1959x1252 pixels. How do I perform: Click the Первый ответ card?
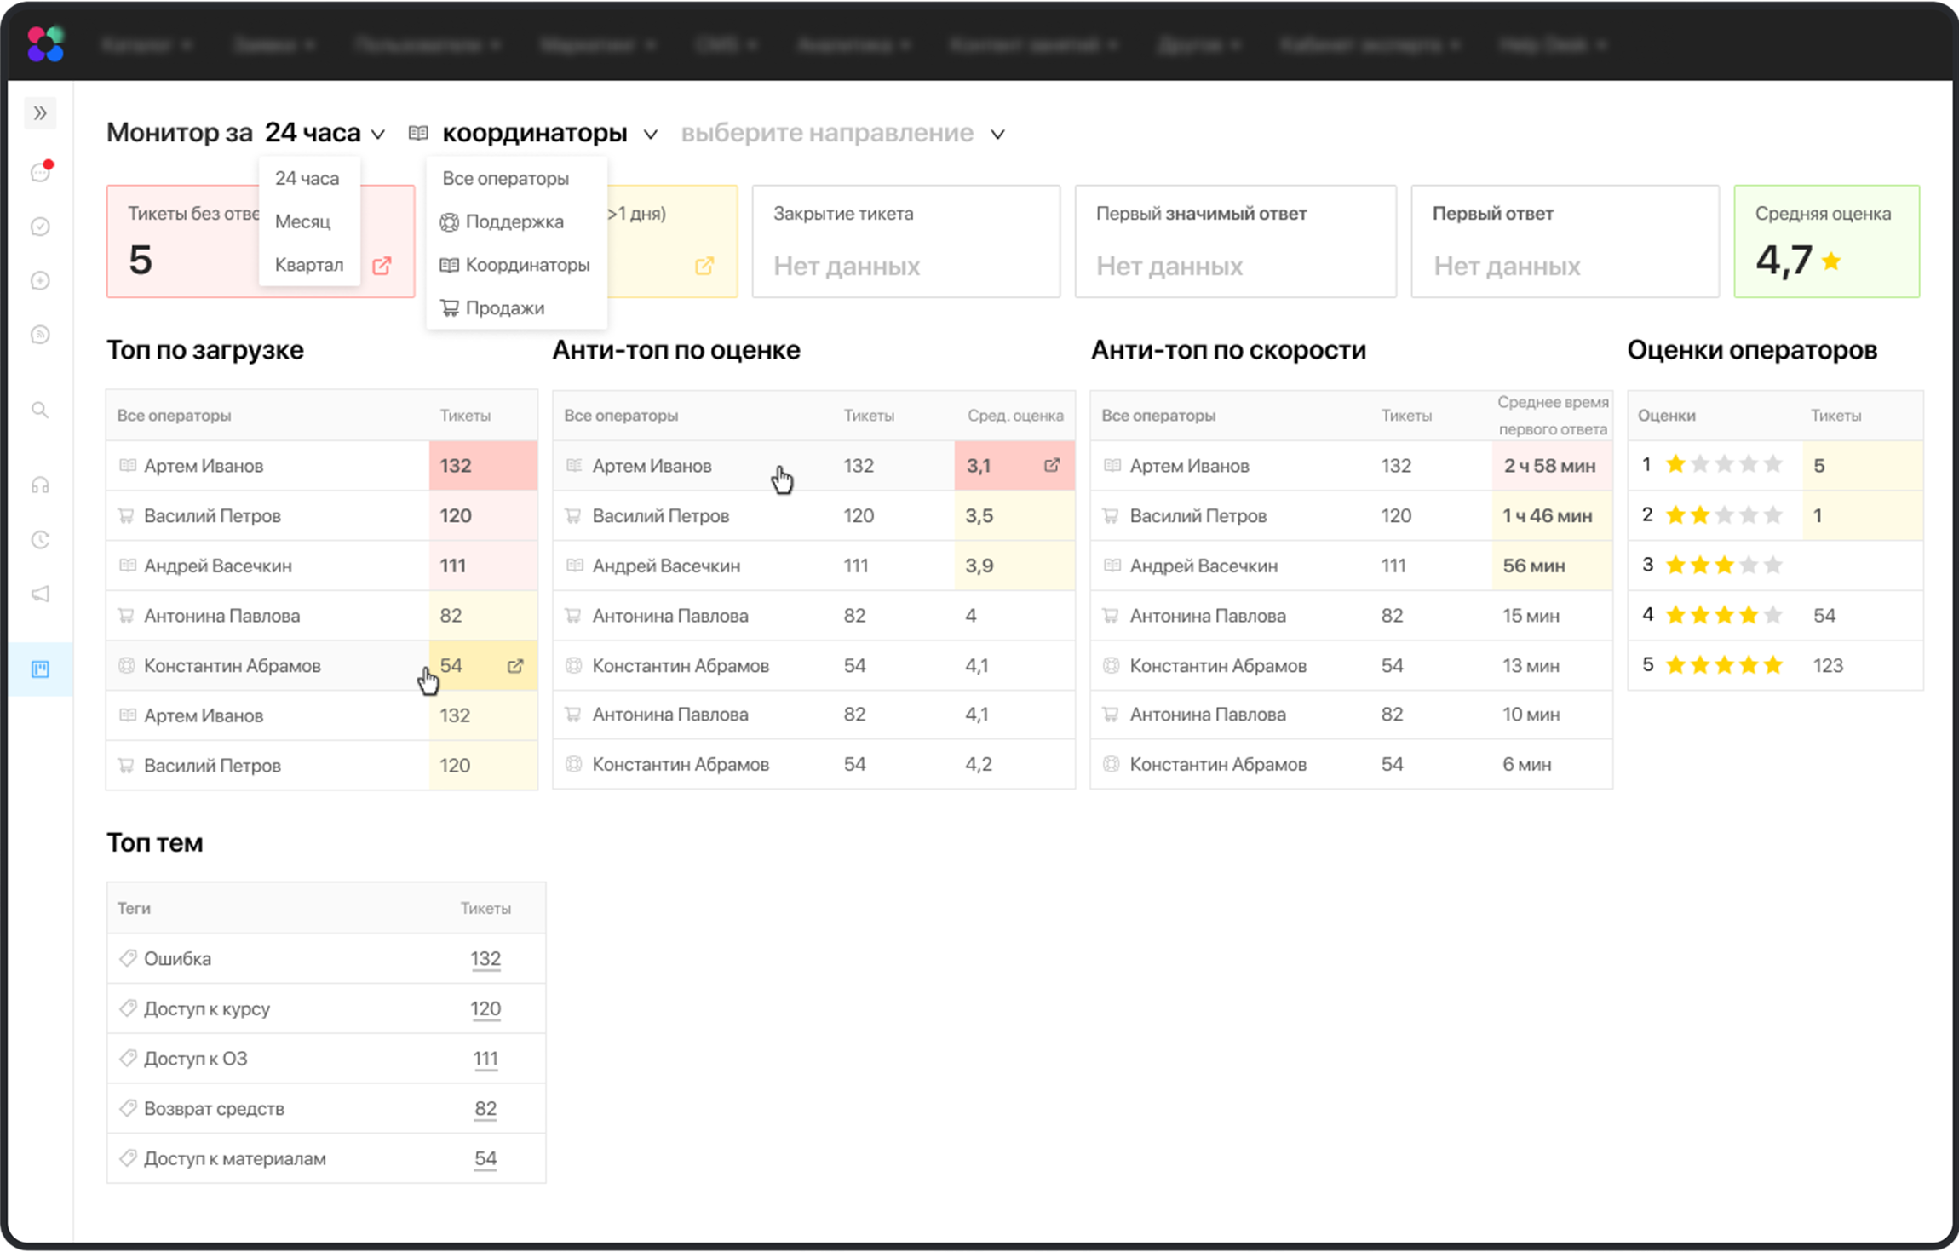[x=1565, y=241]
